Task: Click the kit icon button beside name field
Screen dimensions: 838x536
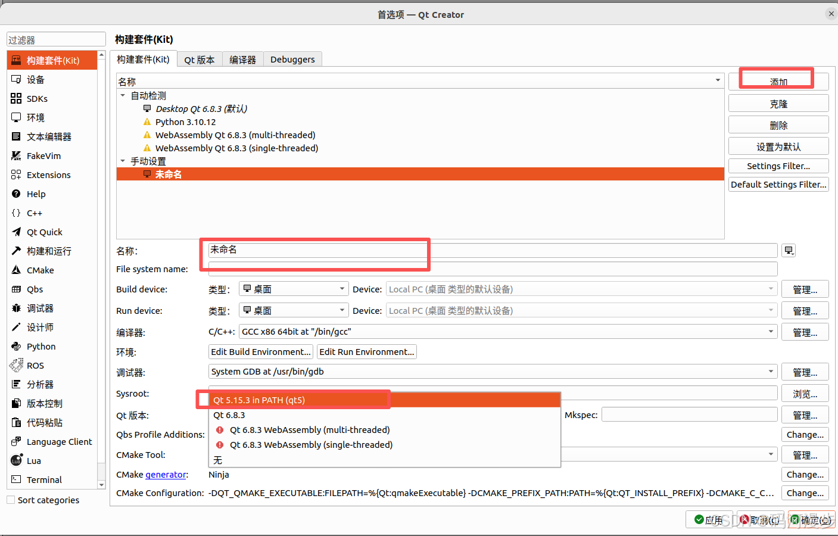Action: [789, 250]
